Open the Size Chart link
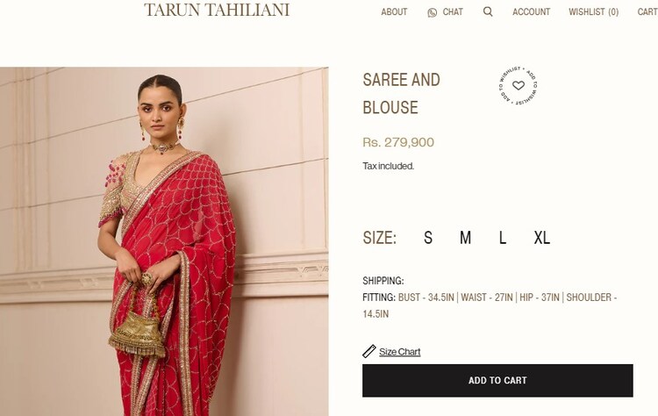Viewport: 658px width, 416px height. 399,352
